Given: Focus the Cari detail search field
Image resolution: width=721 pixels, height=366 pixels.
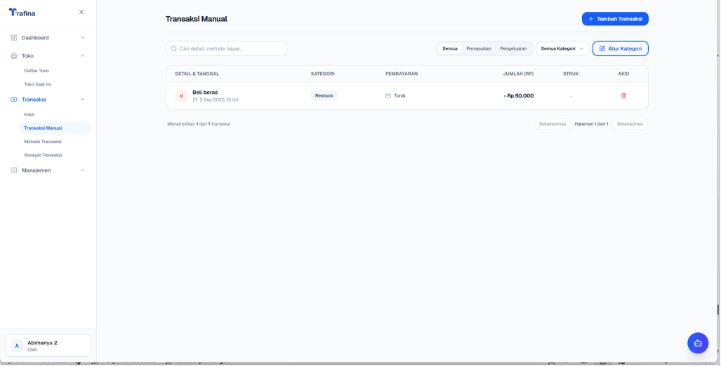Looking at the screenshot, I should pos(226,48).
